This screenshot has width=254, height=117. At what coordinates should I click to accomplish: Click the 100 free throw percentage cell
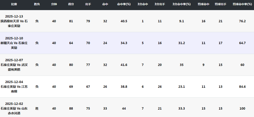tap(242, 109)
